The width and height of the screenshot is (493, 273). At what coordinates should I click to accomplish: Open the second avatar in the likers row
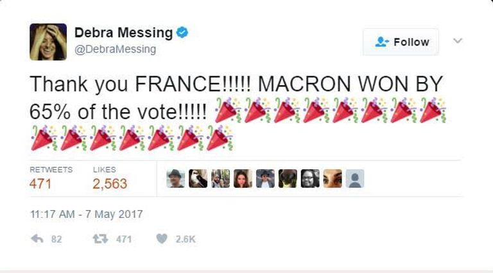click(x=198, y=179)
